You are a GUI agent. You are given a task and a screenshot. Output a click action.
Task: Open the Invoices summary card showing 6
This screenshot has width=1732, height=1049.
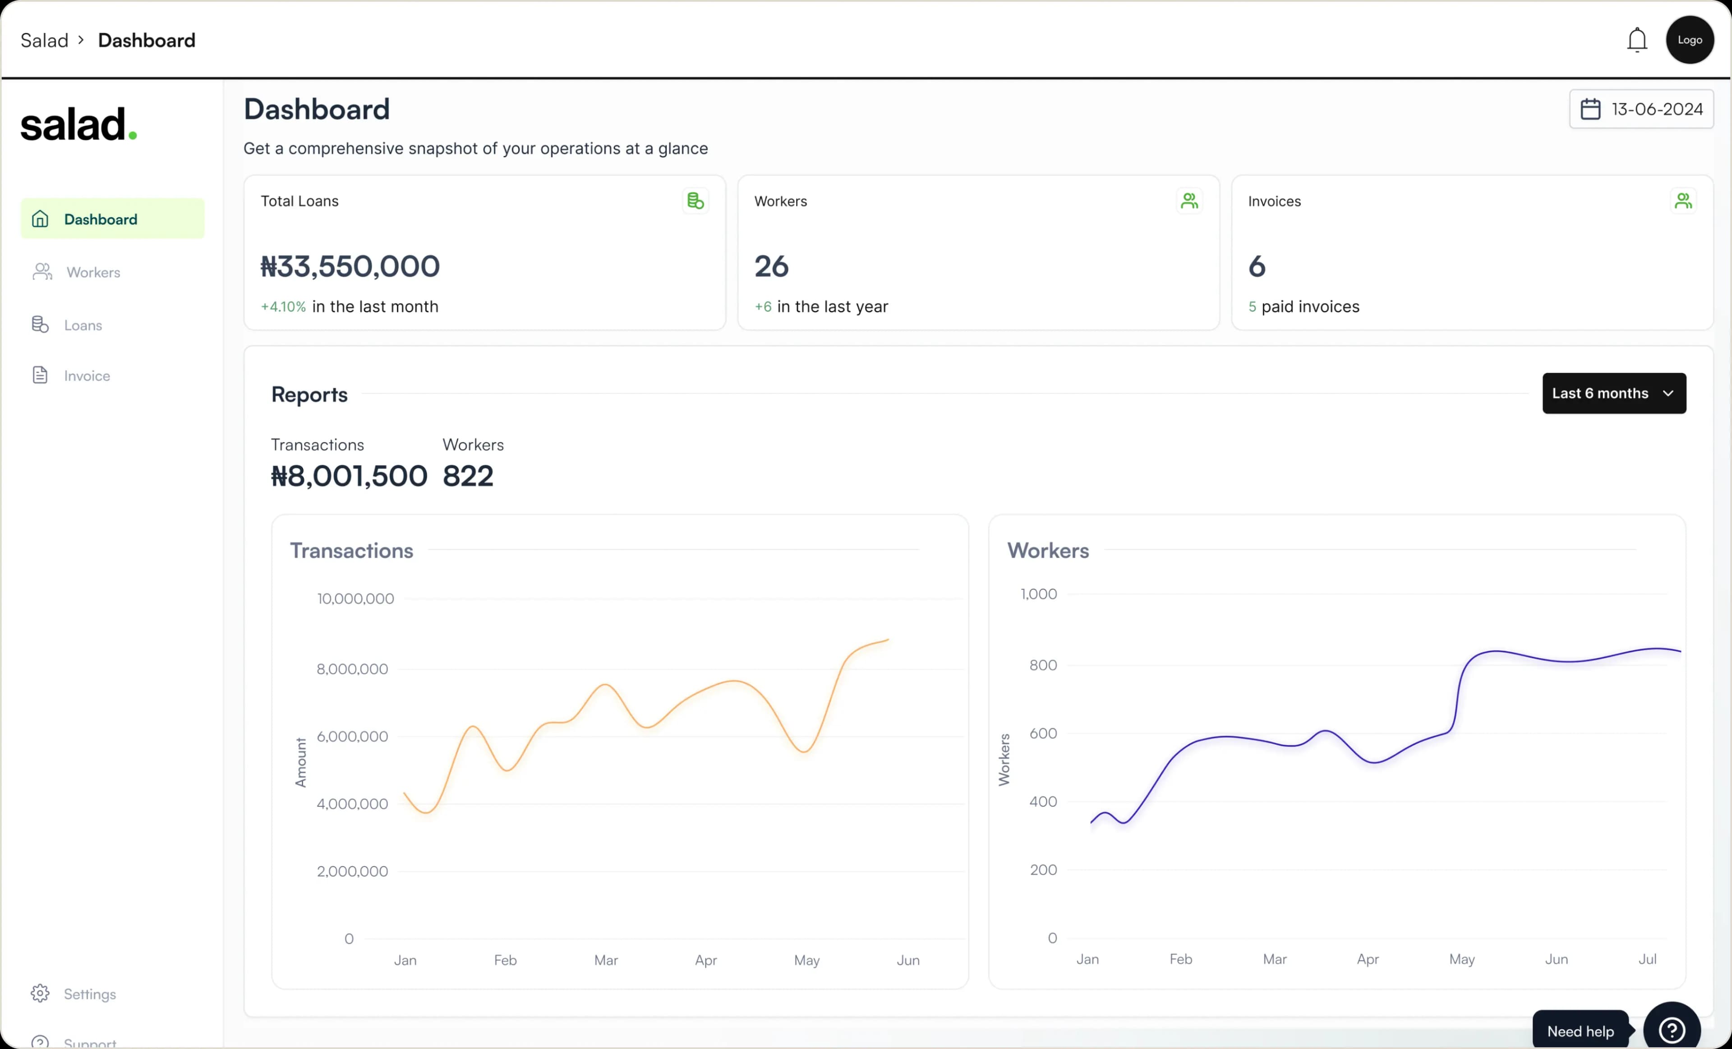(x=1472, y=252)
